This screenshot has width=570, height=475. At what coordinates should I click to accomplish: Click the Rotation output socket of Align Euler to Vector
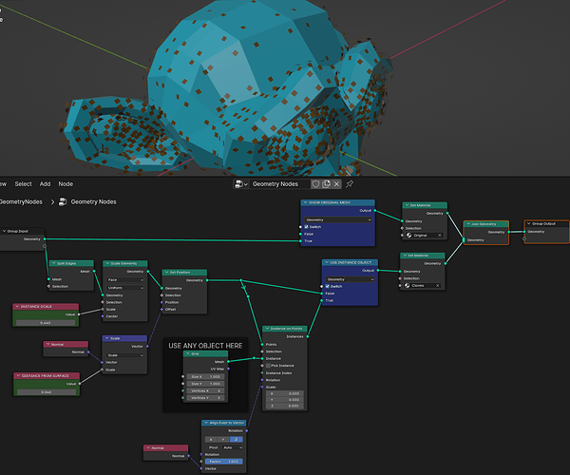[246, 430]
